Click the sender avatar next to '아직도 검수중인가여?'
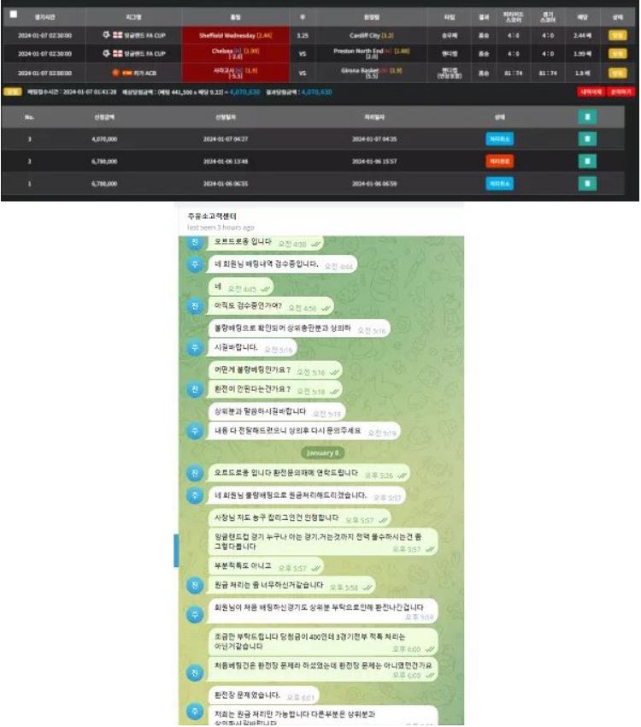641x727 pixels. click(x=195, y=306)
